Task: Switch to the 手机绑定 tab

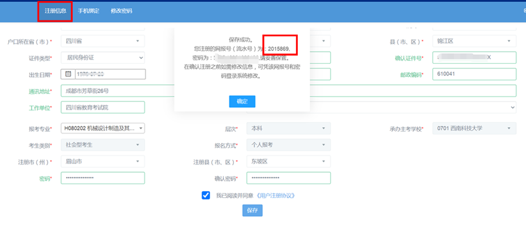Action: 89,11
